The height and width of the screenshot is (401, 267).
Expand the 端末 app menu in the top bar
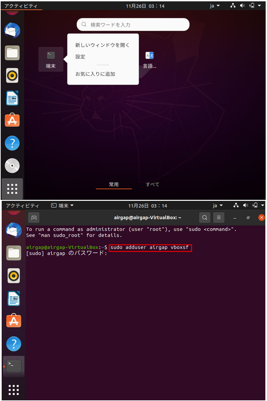tap(63, 206)
